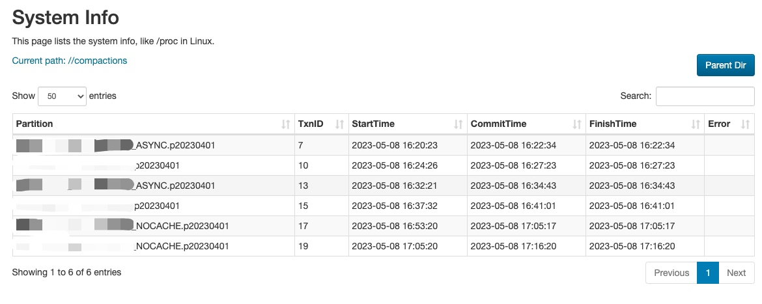Go to the Previous page
Screen dimensions: 762x304
pyautogui.click(x=671, y=273)
